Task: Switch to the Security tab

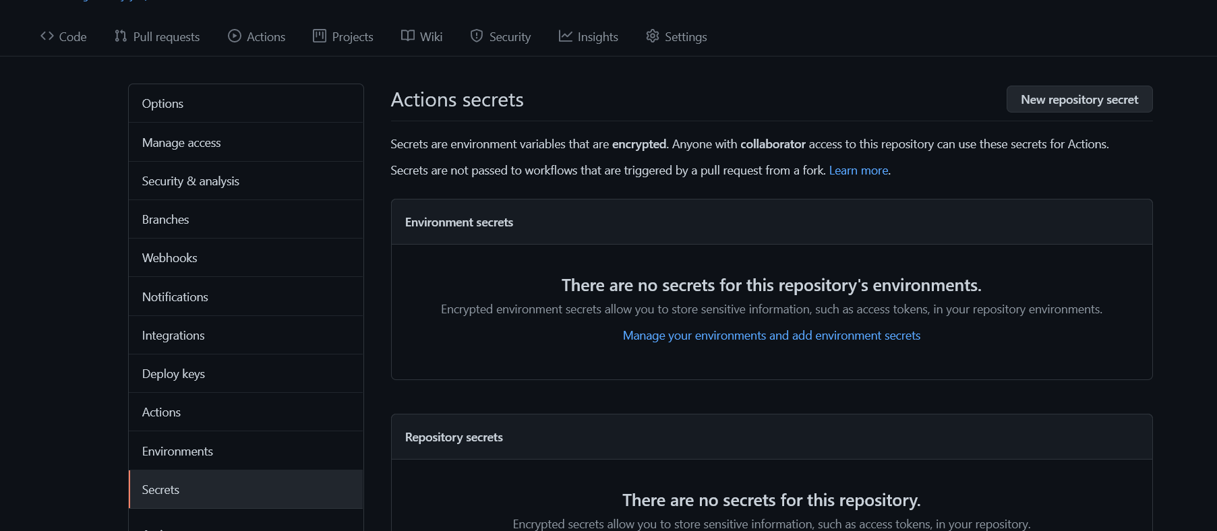Action: click(x=501, y=36)
